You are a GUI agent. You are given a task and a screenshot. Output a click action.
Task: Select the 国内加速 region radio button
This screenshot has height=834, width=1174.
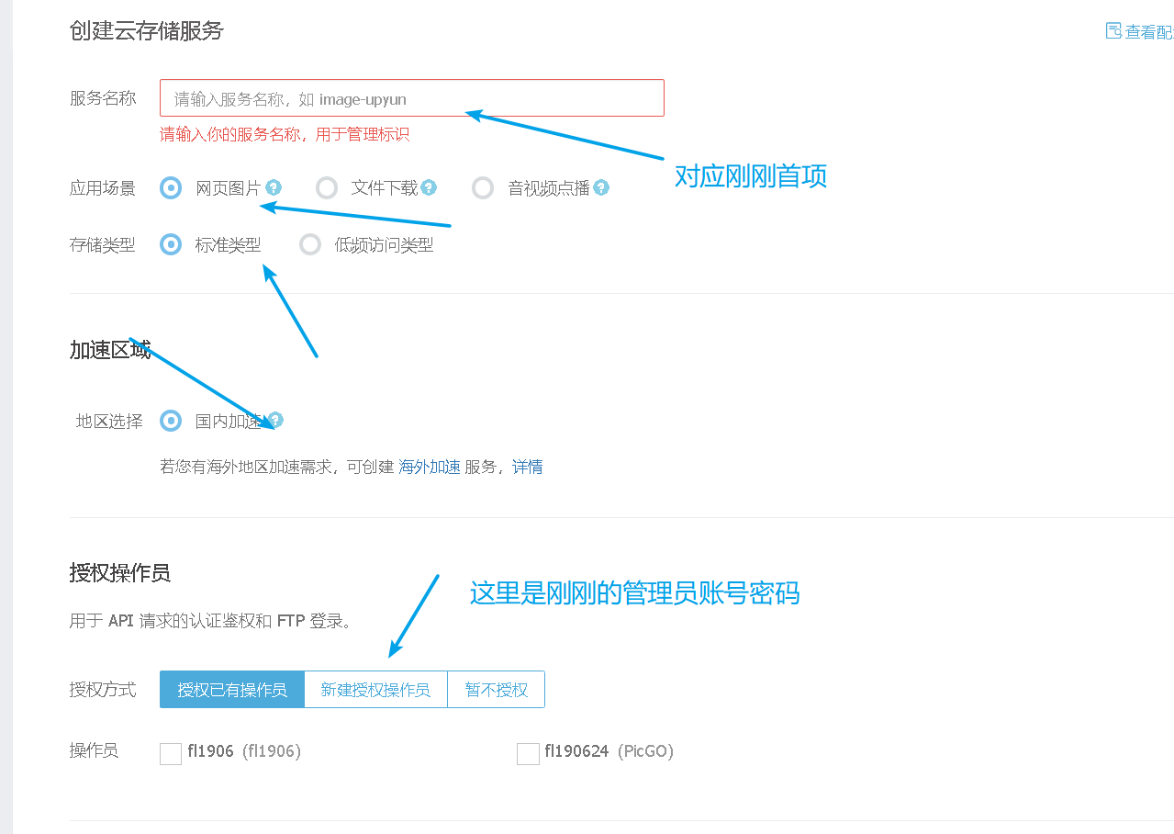point(171,421)
